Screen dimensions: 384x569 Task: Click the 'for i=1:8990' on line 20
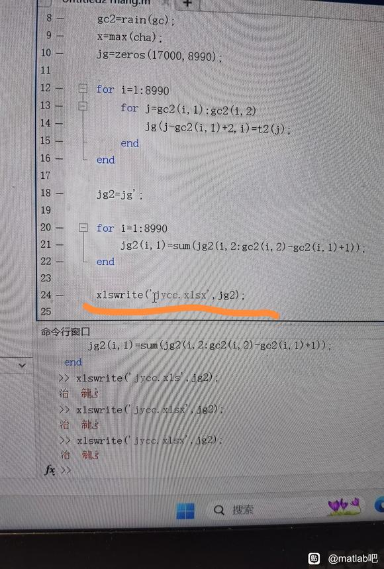pyautogui.click(x=132, y=229)
